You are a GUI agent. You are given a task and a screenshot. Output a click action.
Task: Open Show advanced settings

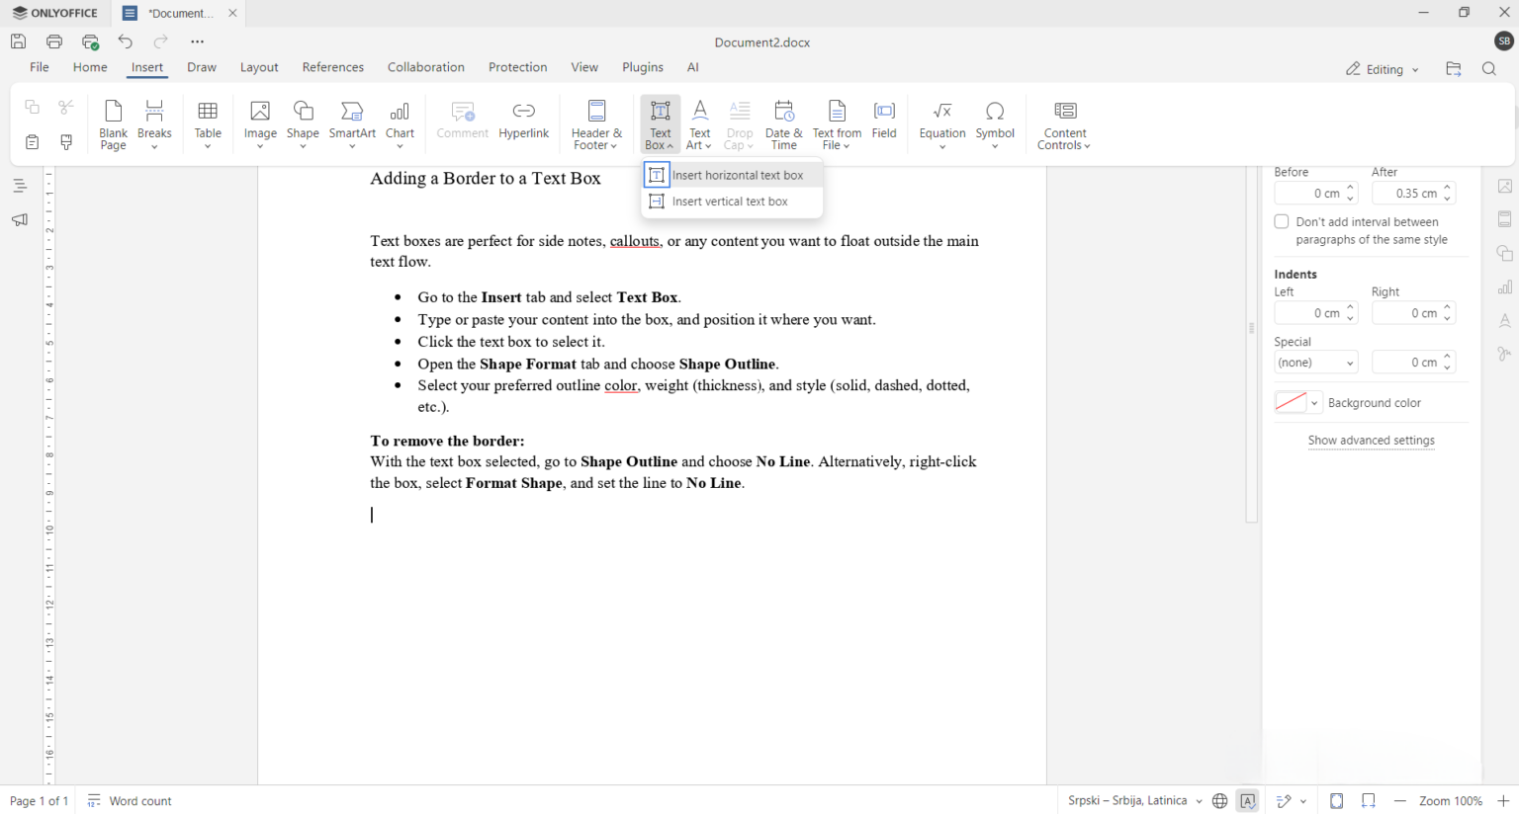click(x=1372, y=440)
